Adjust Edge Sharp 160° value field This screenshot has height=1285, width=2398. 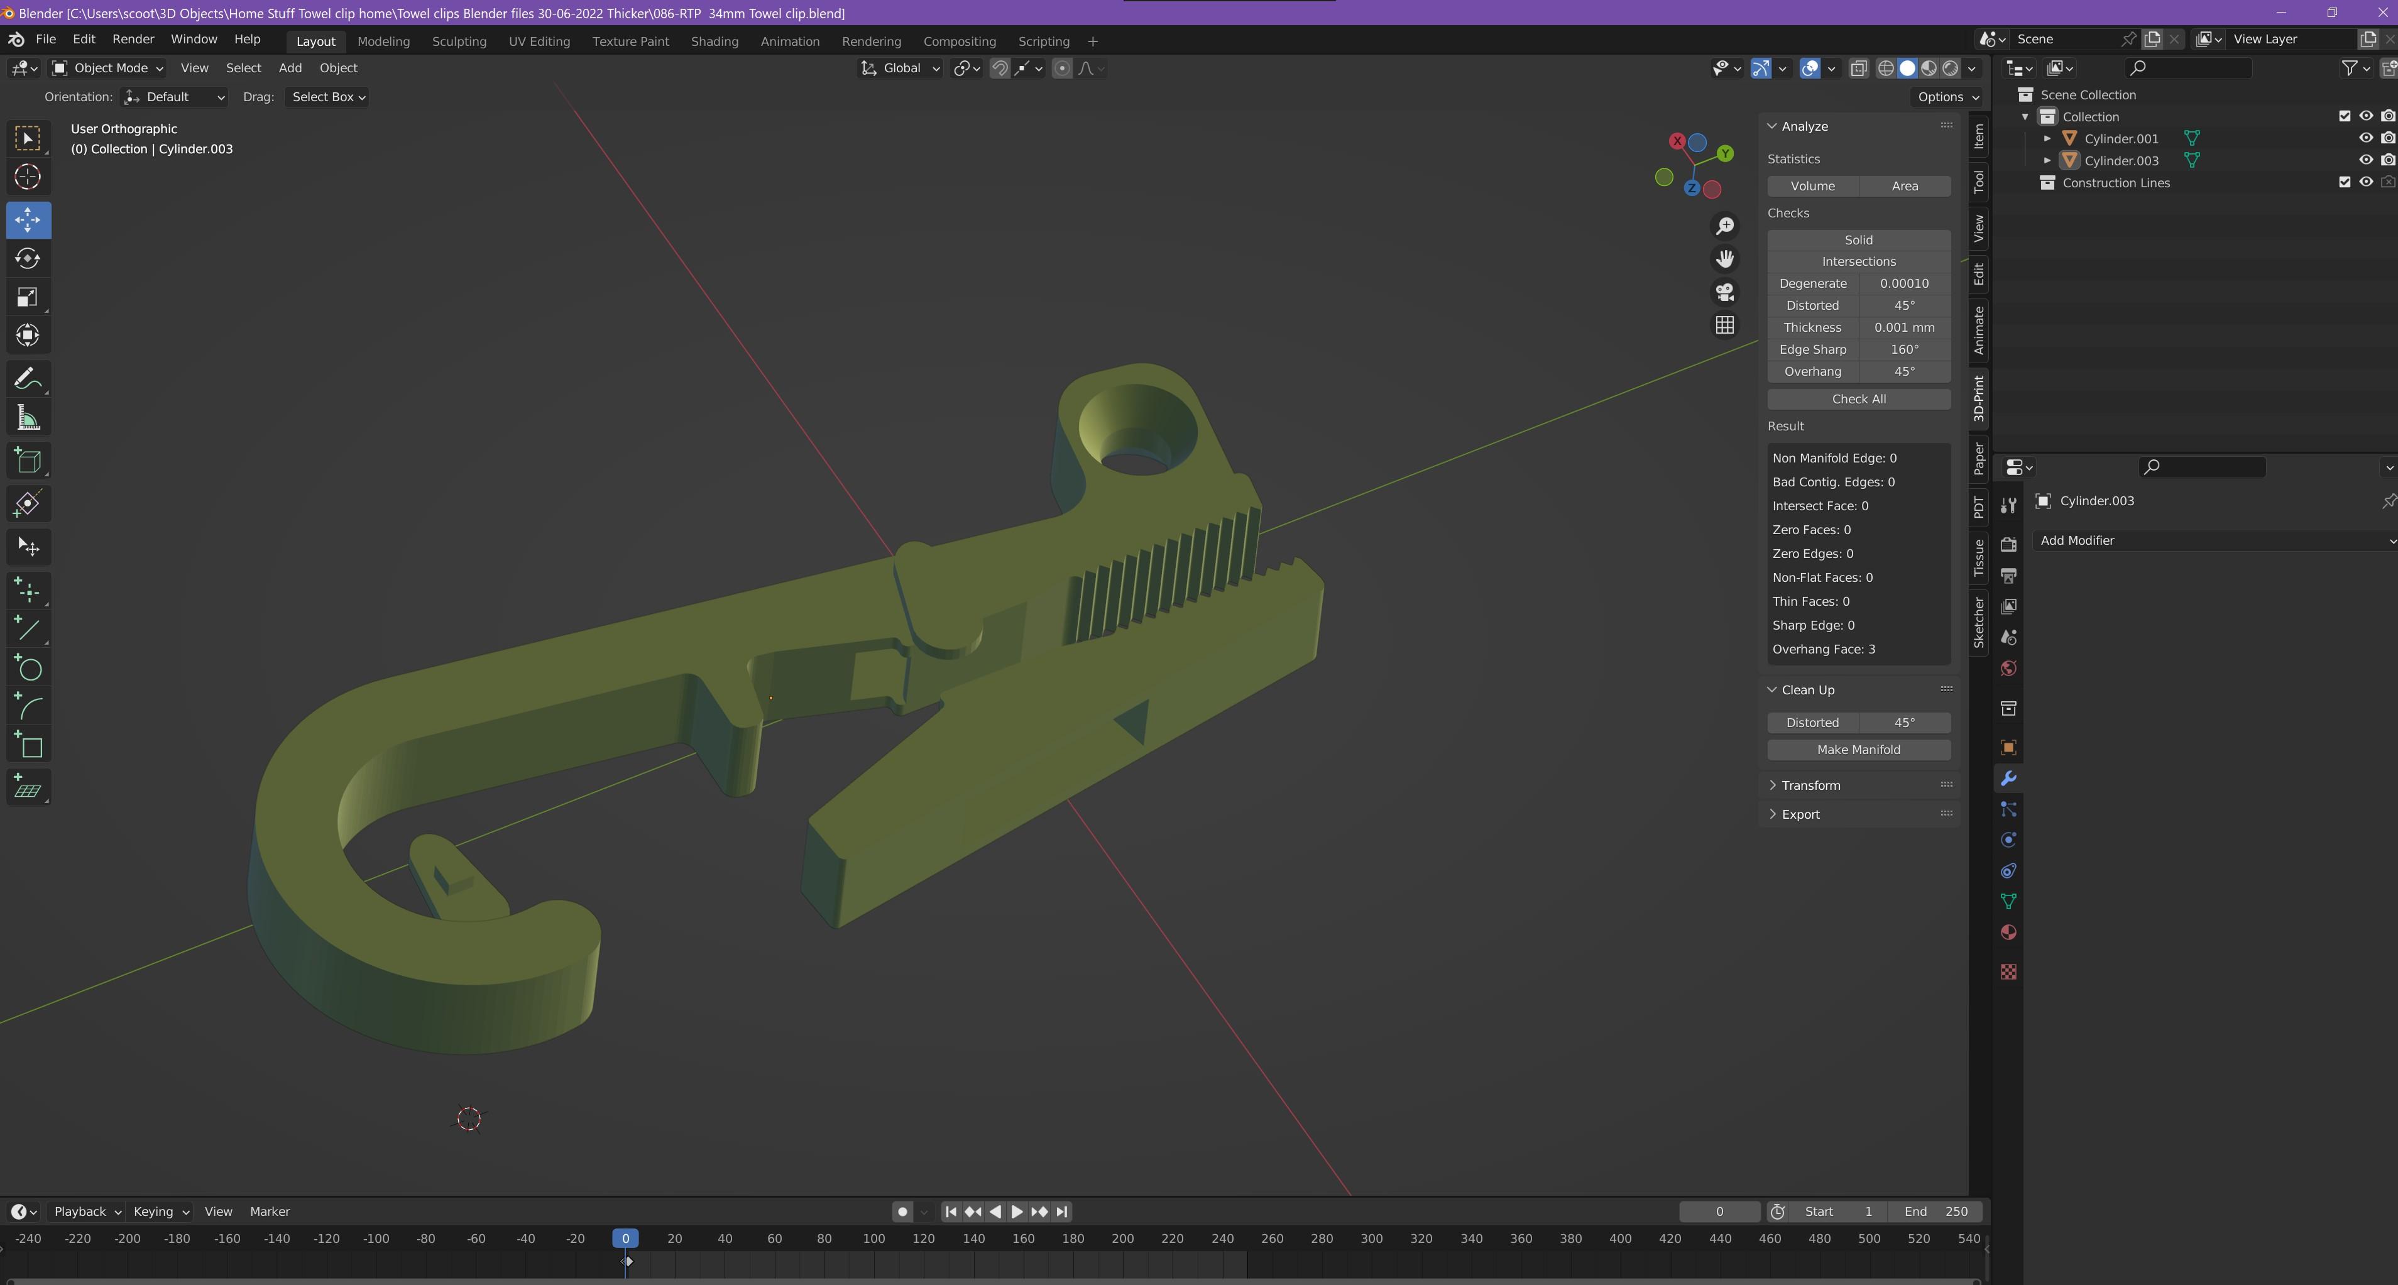[x=1905, y=349]
